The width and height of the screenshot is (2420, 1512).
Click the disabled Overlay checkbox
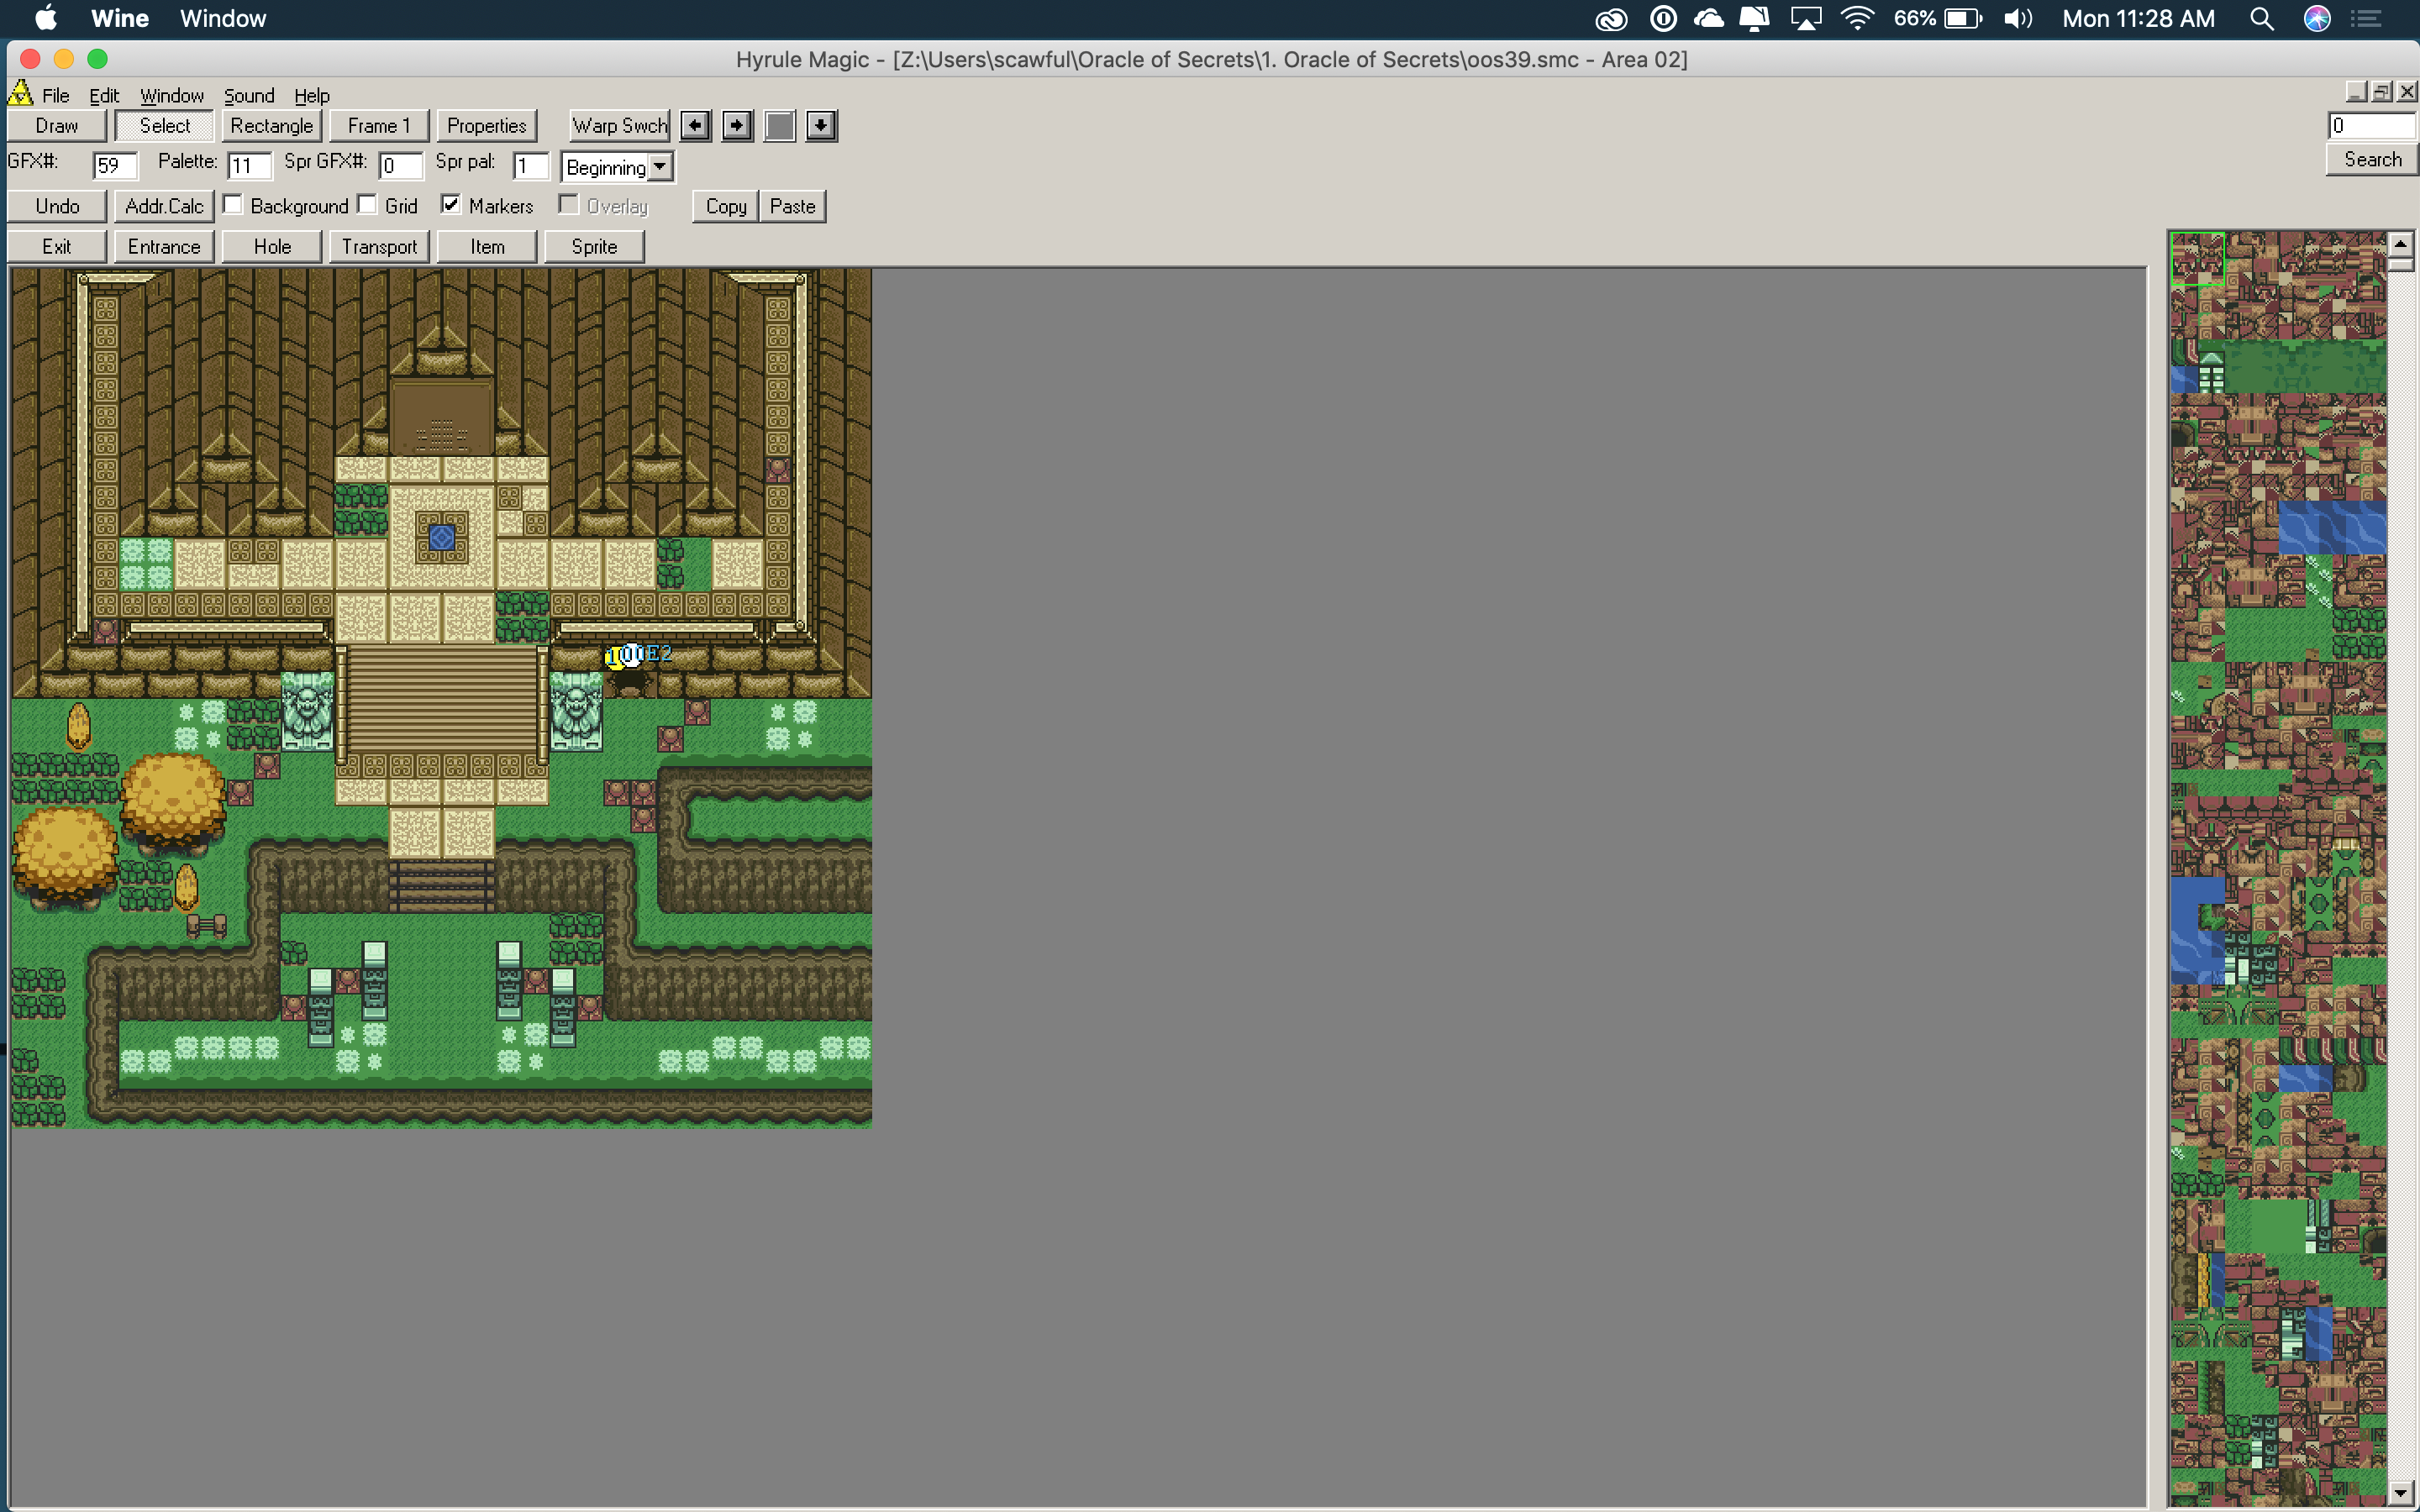tap(569, 205)
